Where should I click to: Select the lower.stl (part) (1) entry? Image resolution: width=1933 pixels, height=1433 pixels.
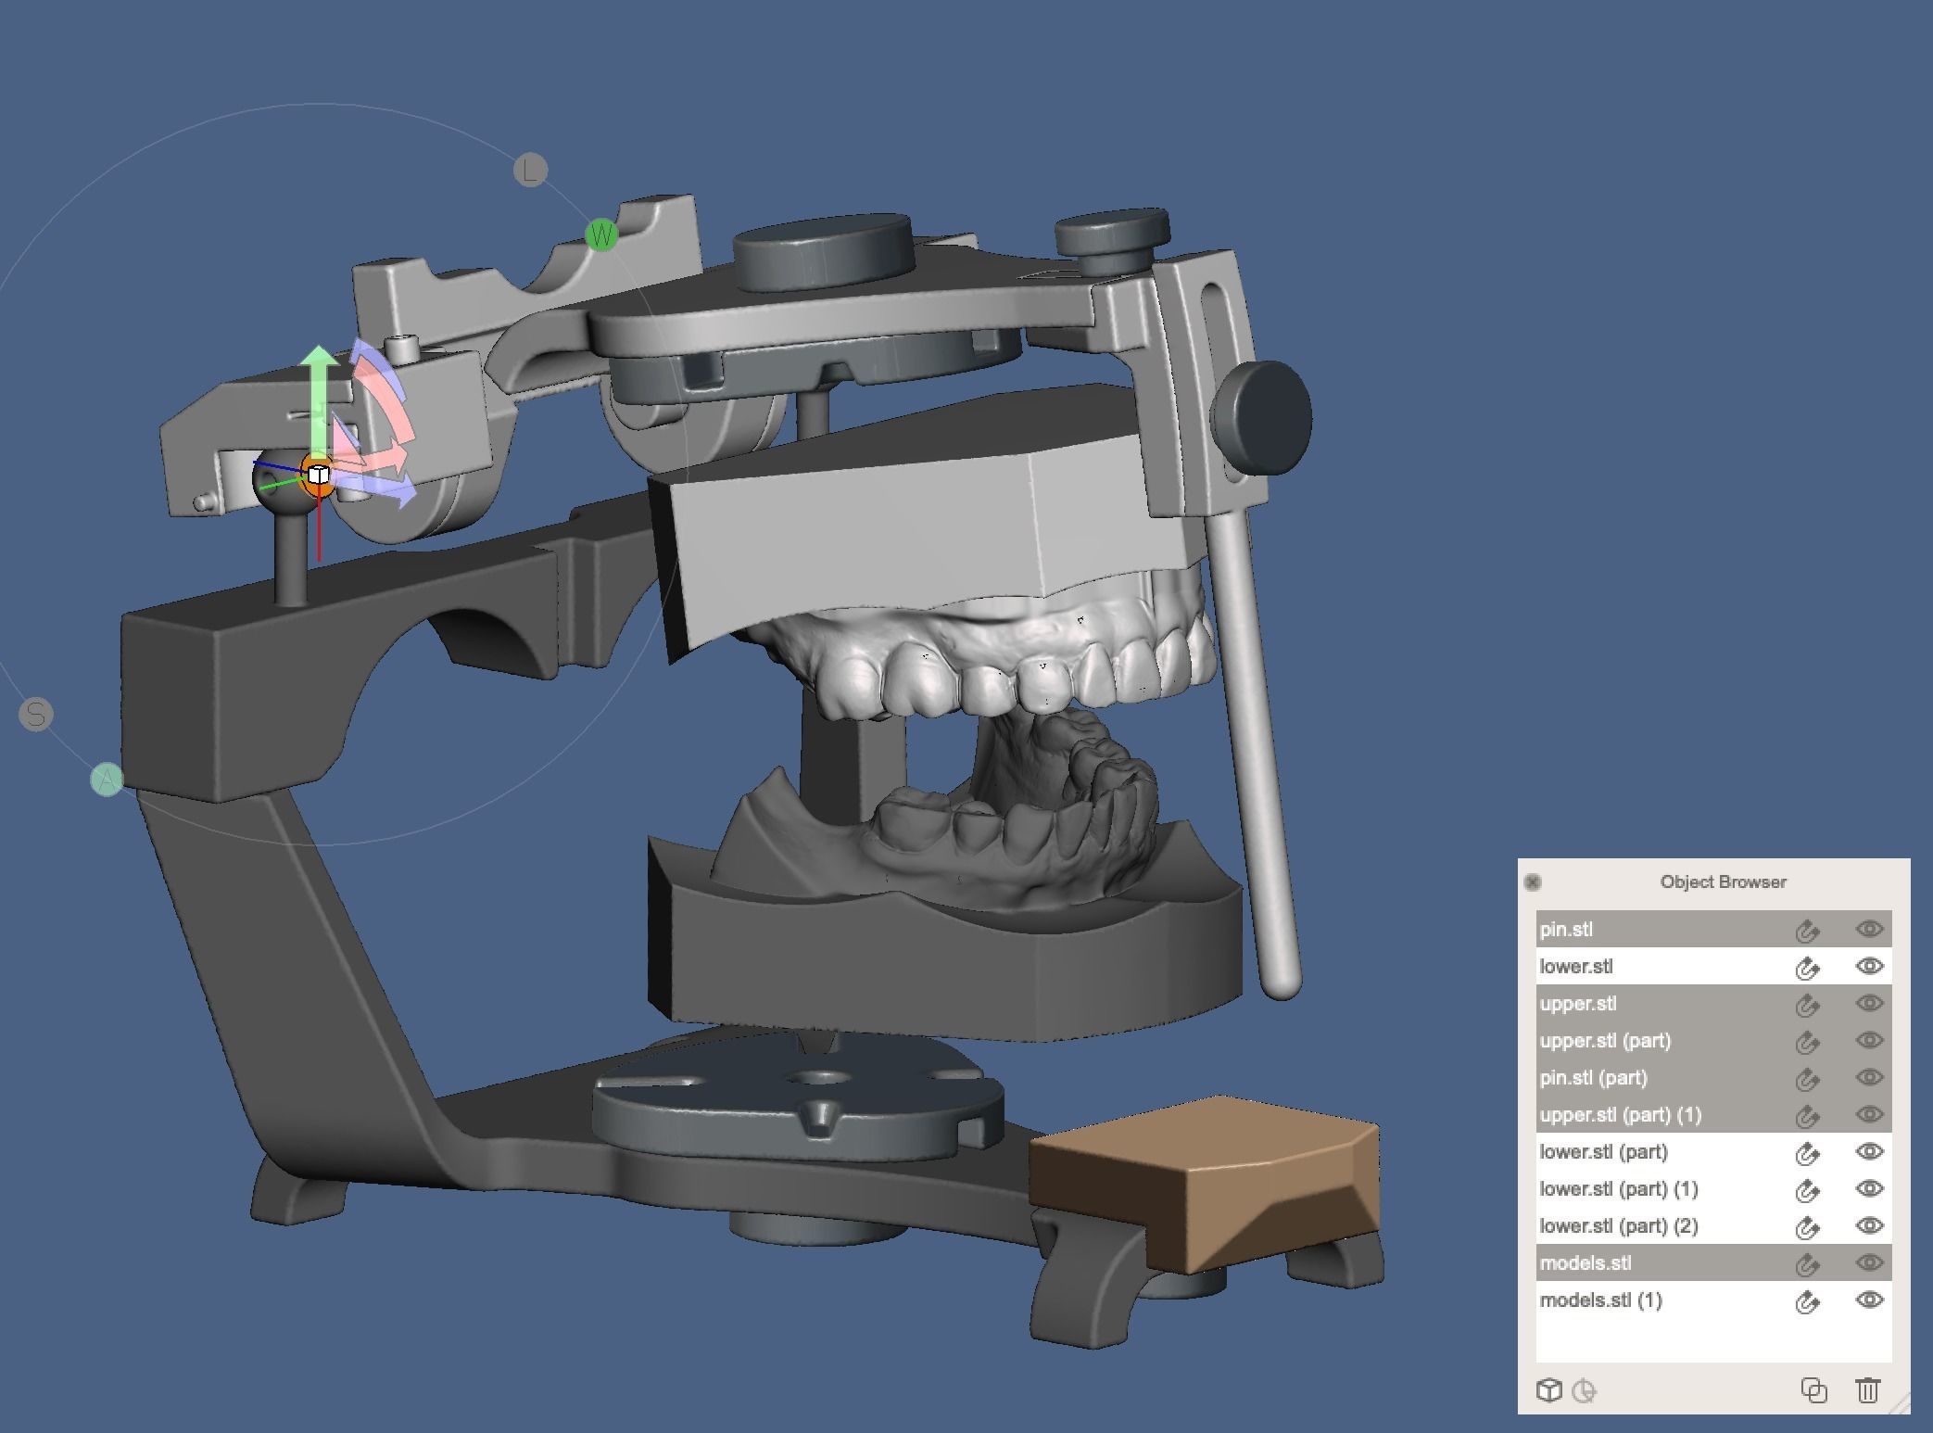click(x=1618, y=1189)
